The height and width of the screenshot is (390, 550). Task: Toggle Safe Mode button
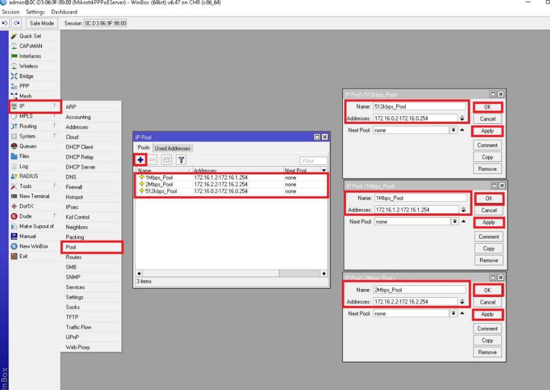pyautogui.click(x=42, y=23)
